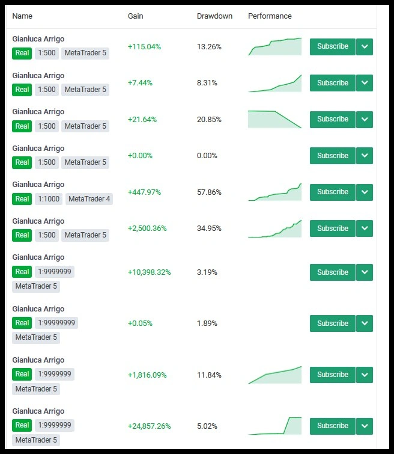Subscribe to the +24,857.26% gain signal

click(332, 426)
